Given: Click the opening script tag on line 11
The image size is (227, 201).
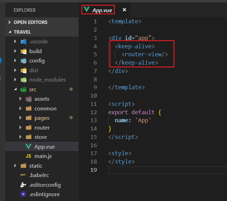Looking at the screenshot, I should tap(121, 104).
